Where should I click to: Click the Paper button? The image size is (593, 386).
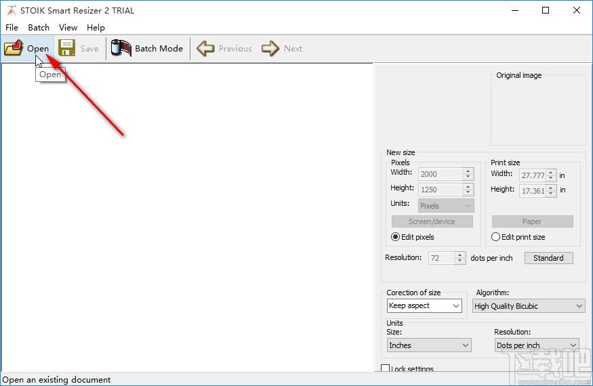click(533, 221)
